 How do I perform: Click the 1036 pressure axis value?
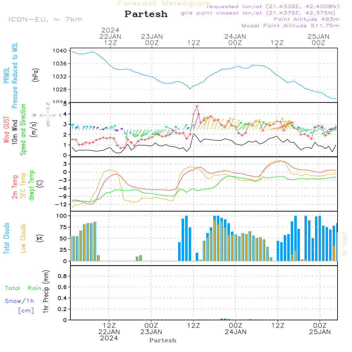click(x=60, y=64)
